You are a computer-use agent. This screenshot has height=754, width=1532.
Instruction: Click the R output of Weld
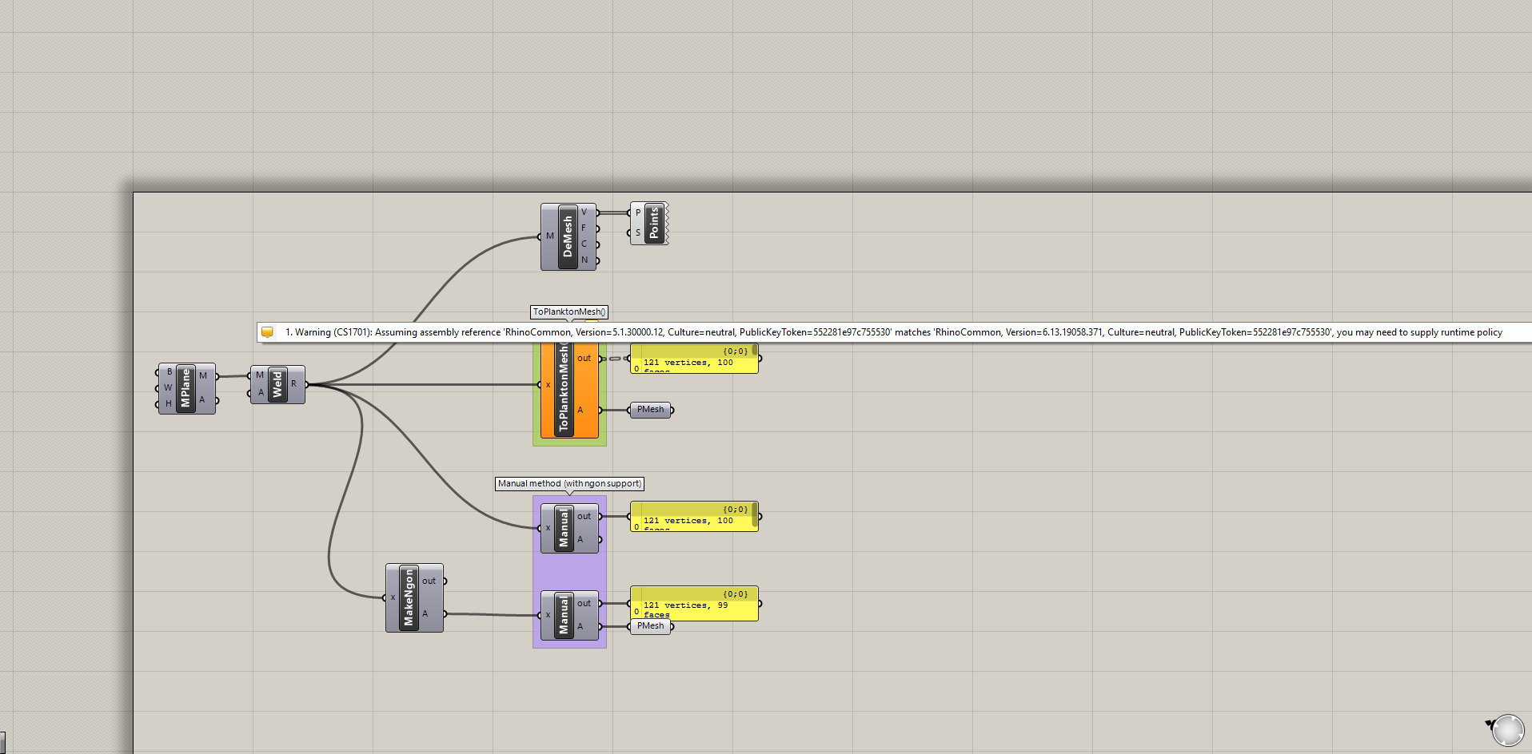[294, 384]
